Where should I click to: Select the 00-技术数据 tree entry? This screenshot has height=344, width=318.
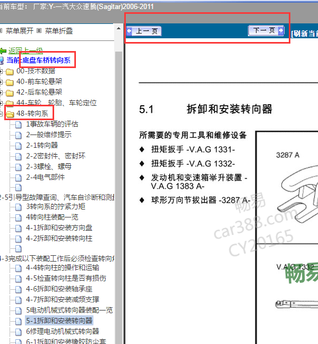click(x=36, y=71)
